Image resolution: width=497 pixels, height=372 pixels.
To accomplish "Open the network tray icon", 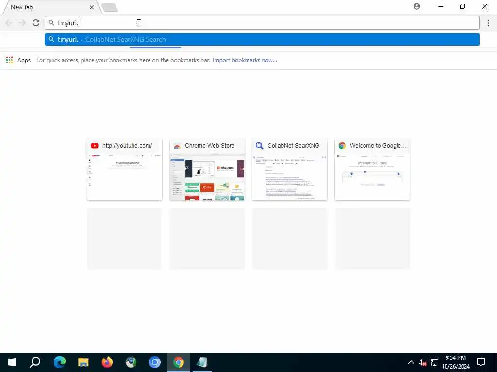I will pyautogui.click(x=434, y=362).
